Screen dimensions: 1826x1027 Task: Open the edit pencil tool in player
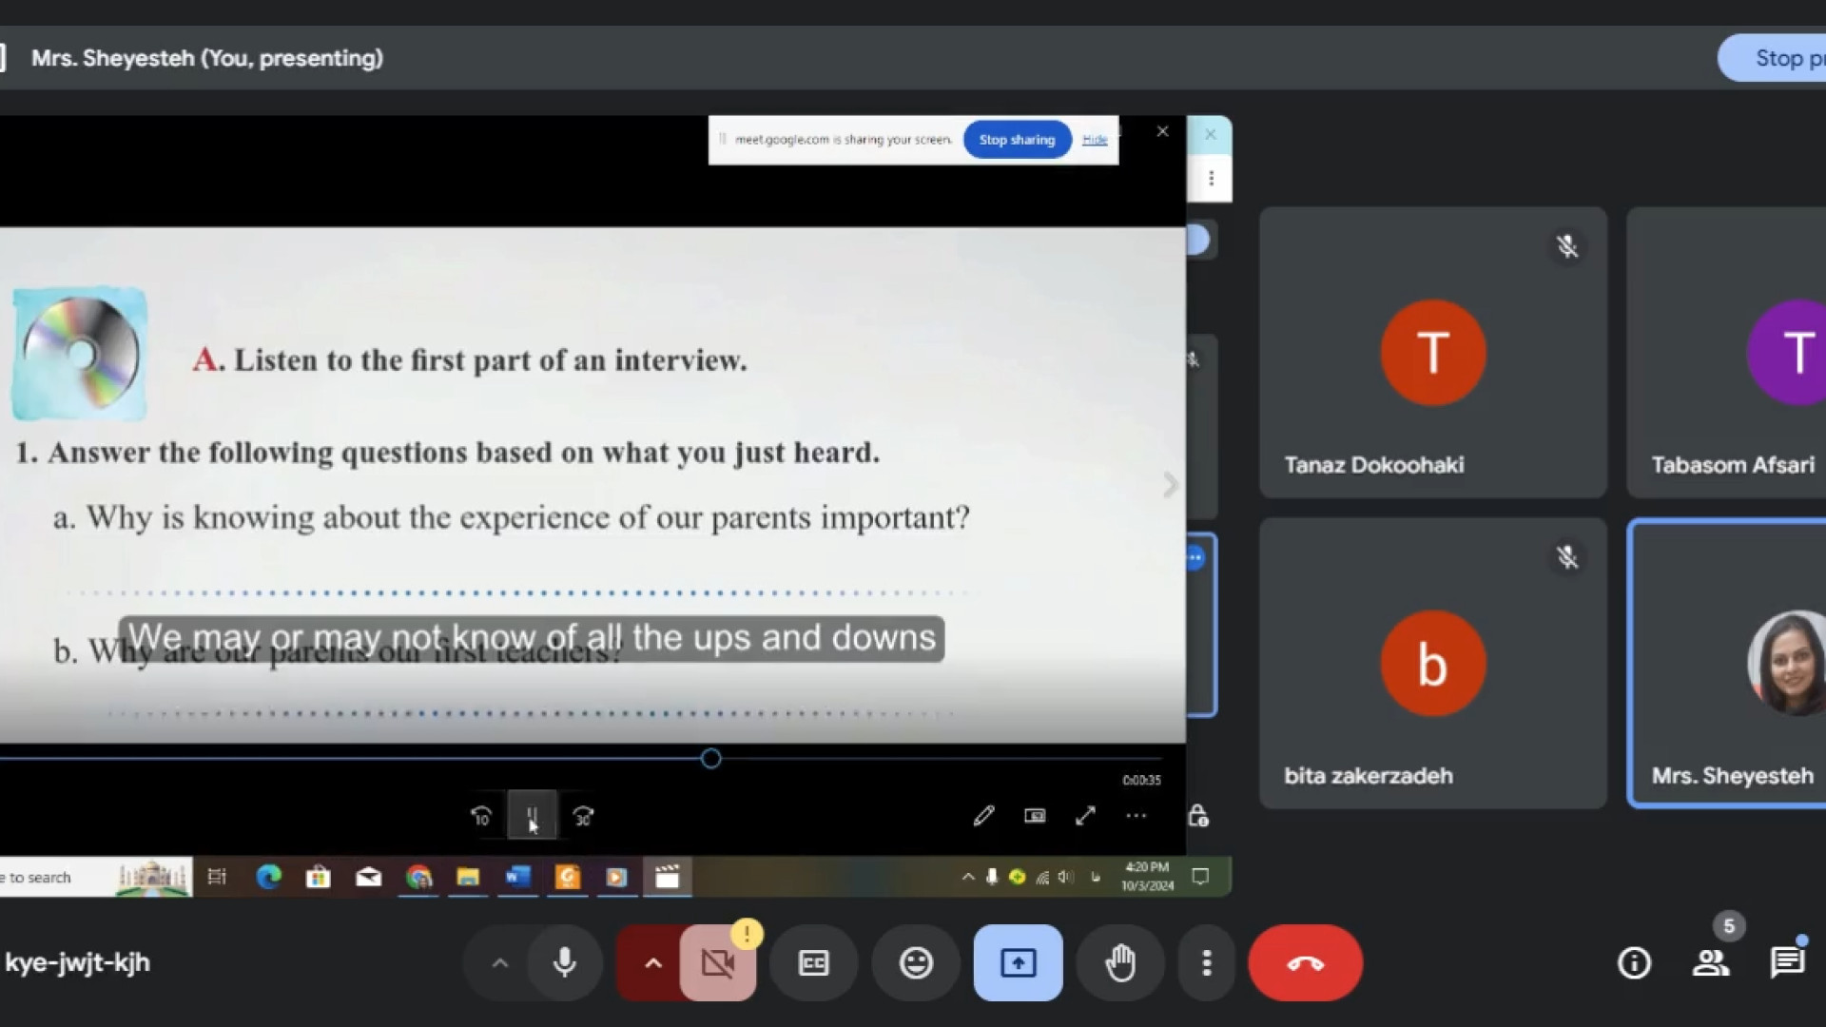coord(983,816)
